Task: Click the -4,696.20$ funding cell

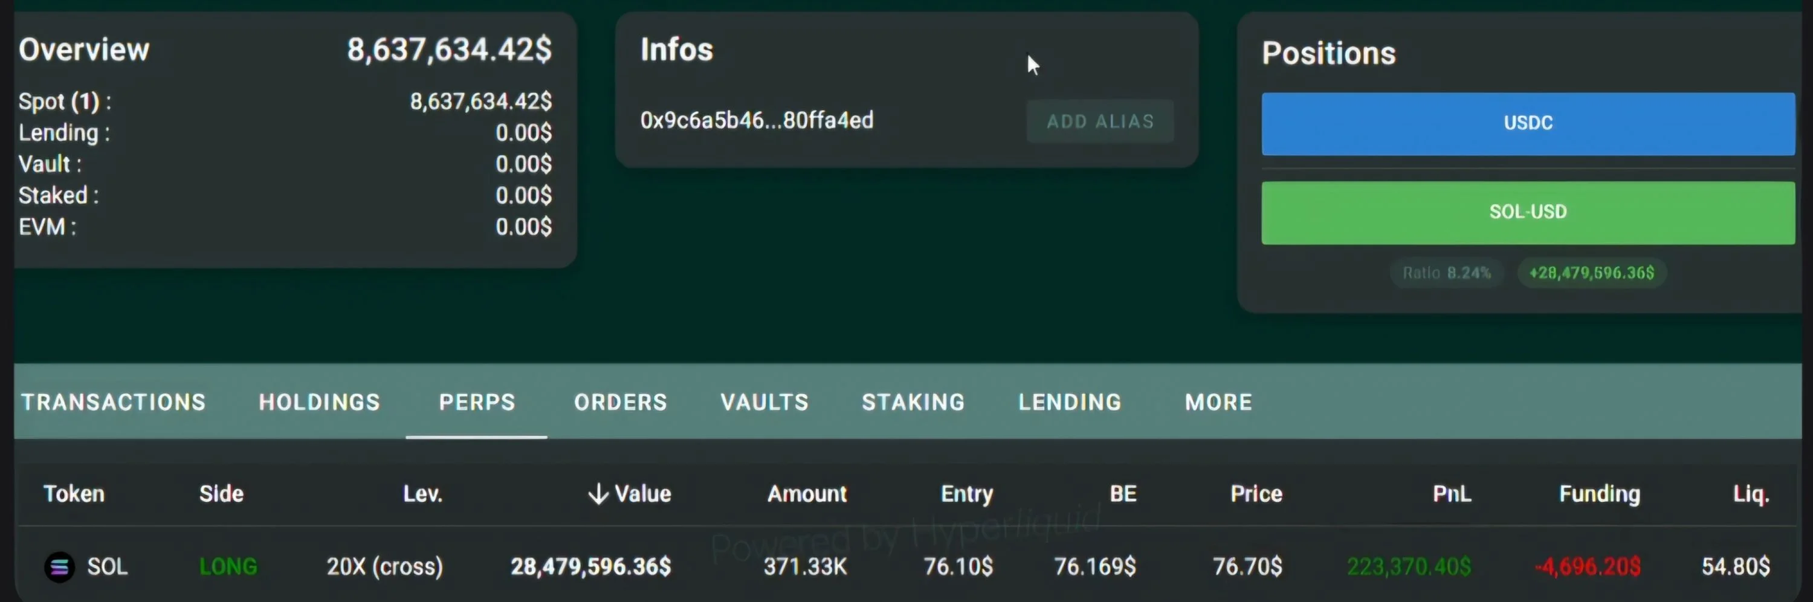Action: tap(1588, 567)
